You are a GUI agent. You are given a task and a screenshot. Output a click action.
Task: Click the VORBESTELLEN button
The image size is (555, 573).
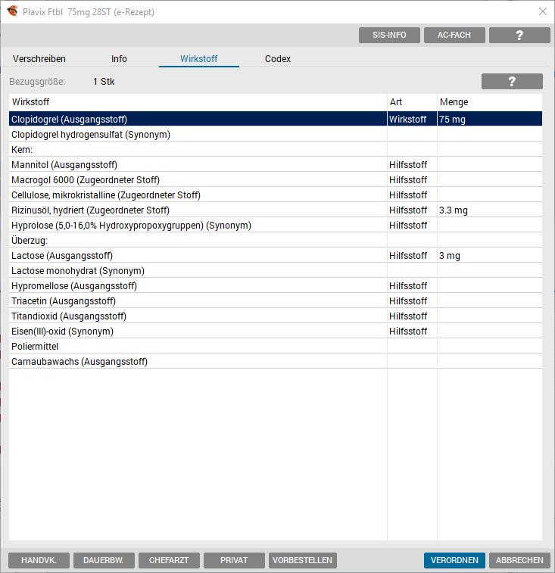303,560
